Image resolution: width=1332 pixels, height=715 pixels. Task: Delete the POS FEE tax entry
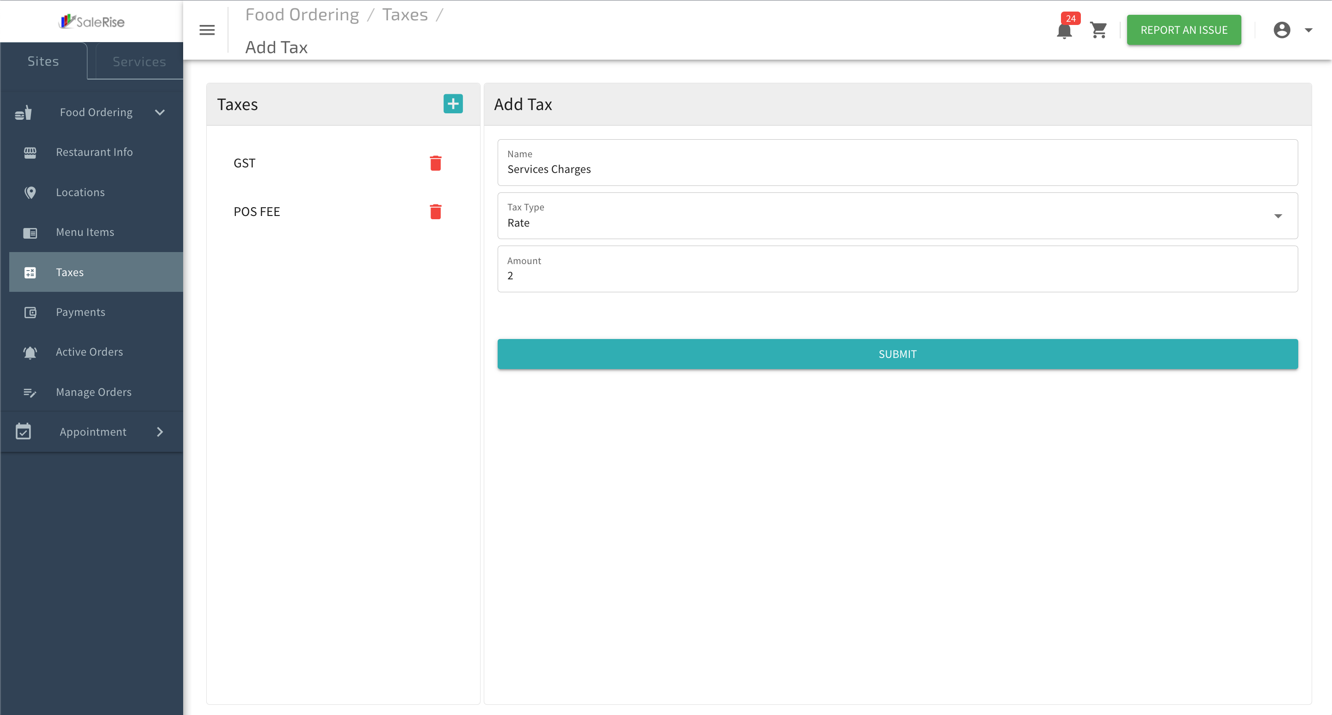(x=435, y=211)
